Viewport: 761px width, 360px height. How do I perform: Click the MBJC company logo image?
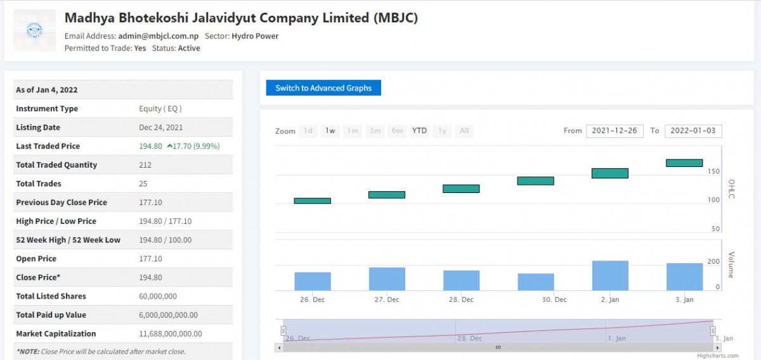click(x=34, y=30)
